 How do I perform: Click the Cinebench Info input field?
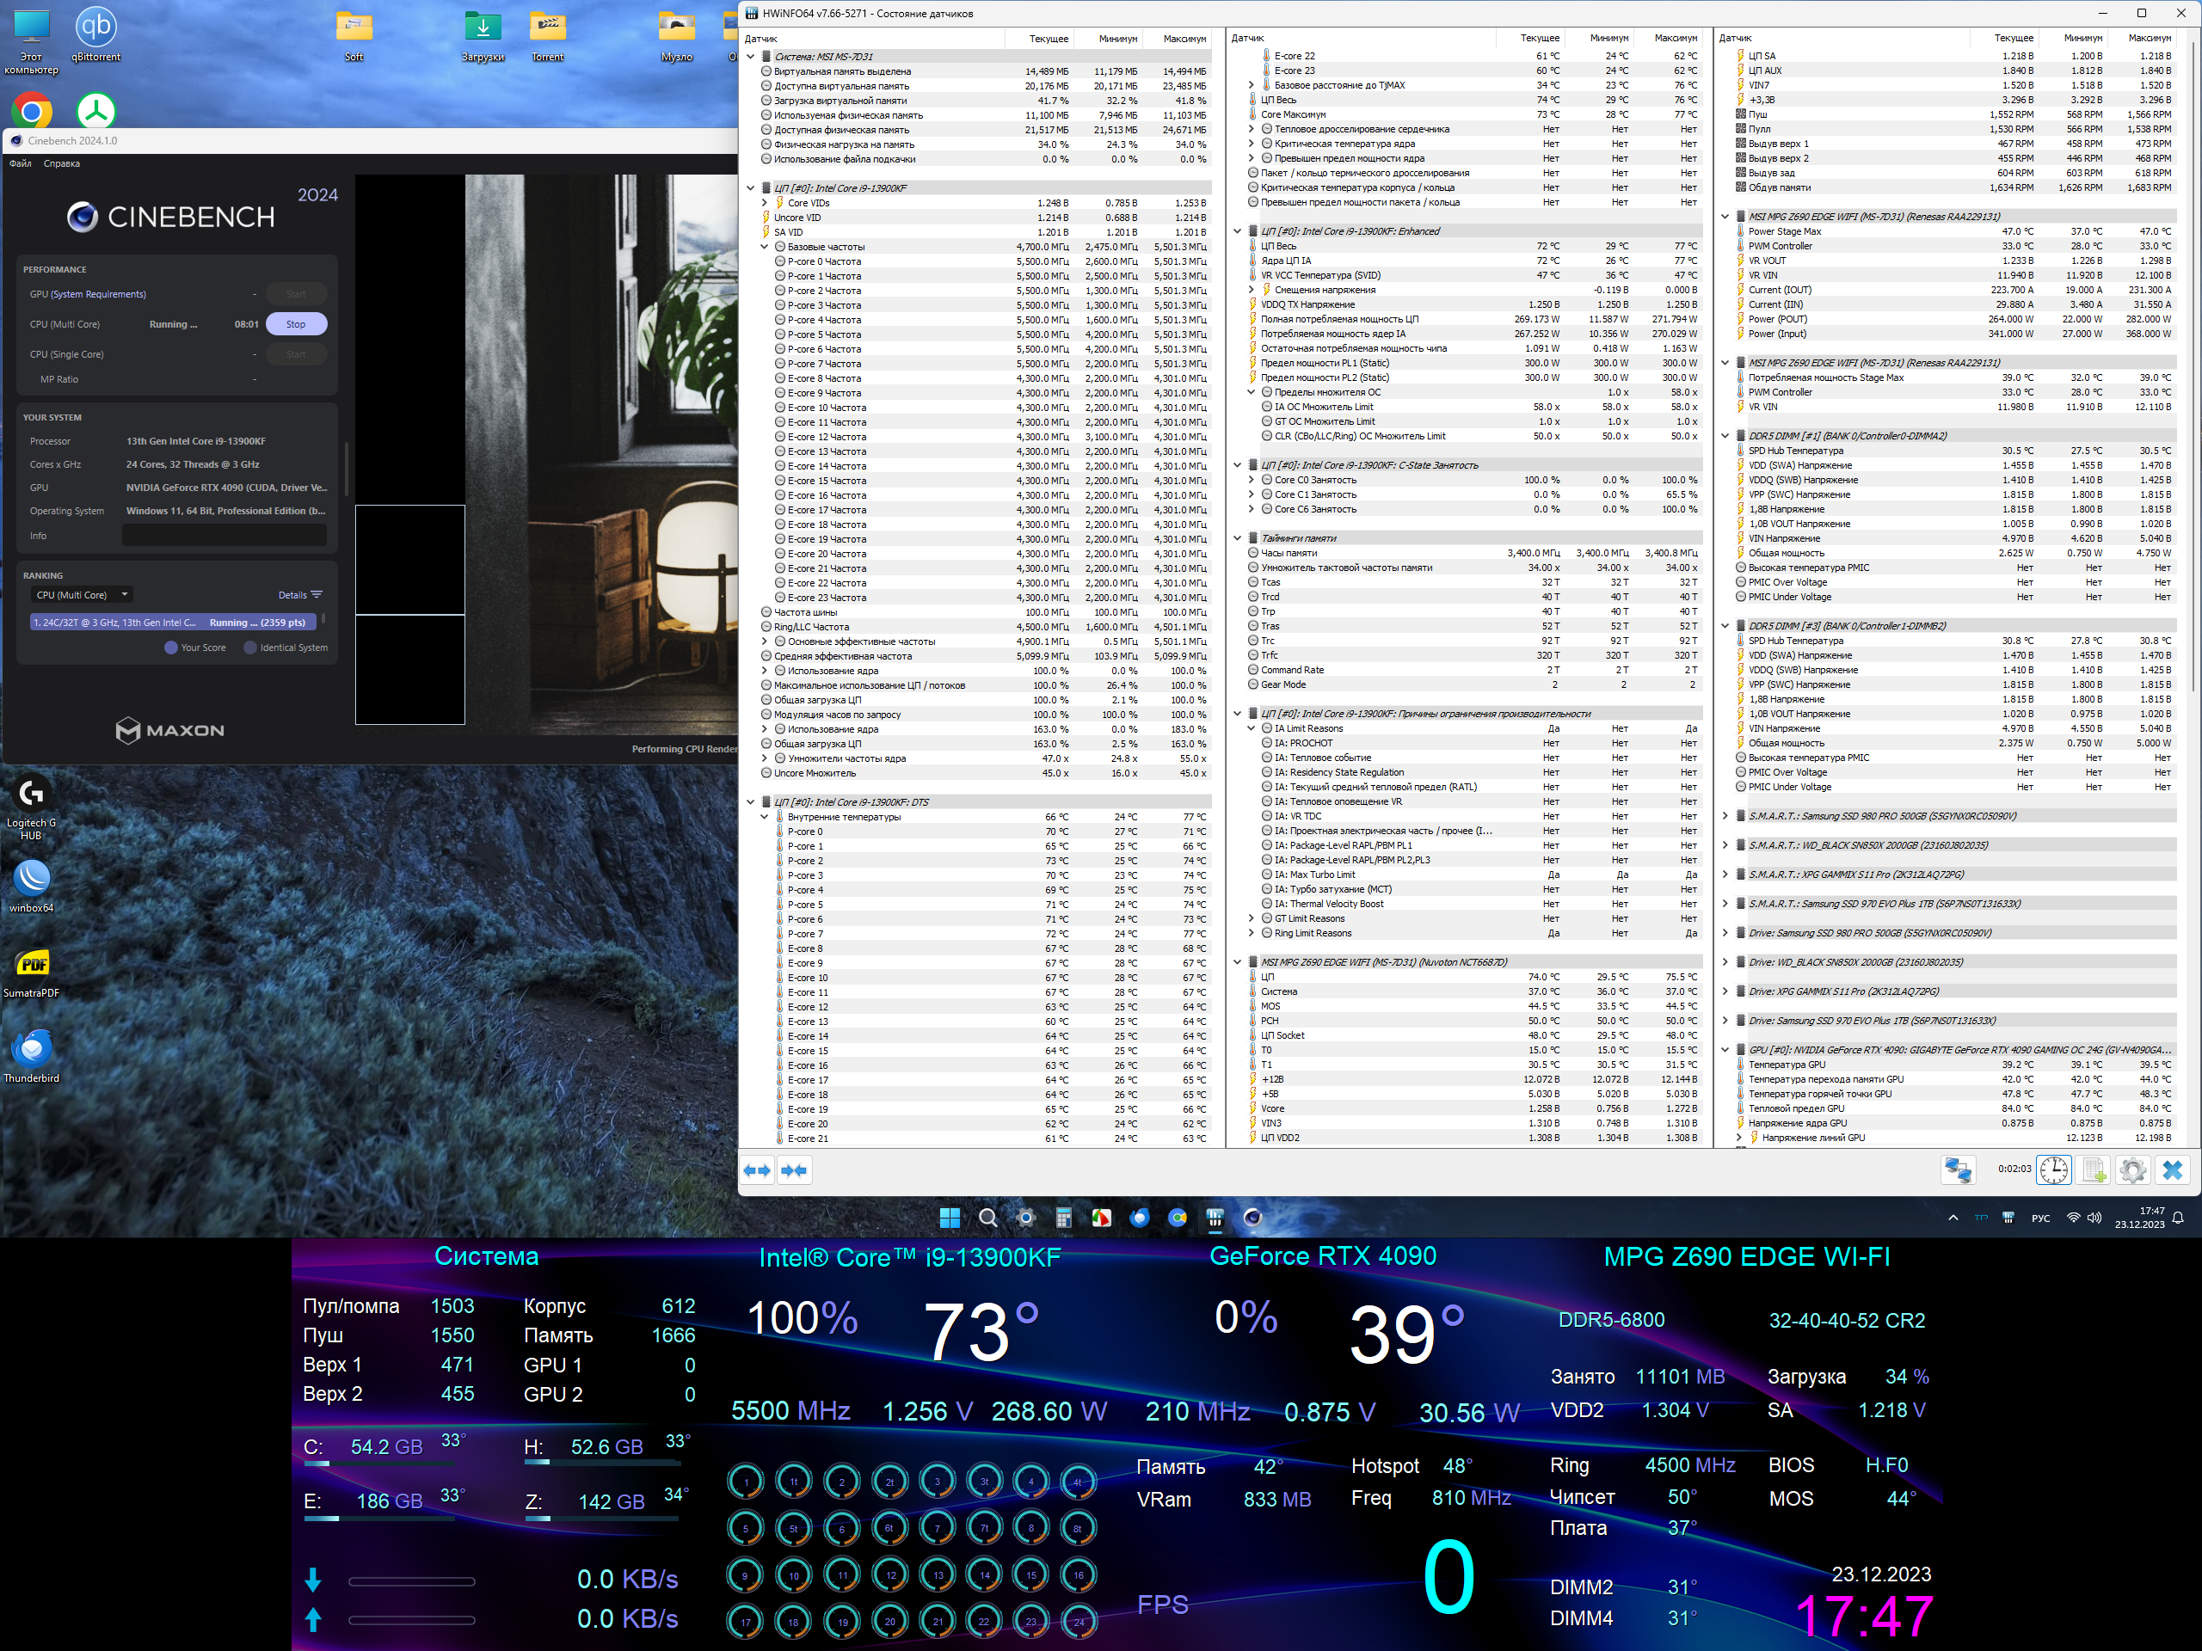224,536
